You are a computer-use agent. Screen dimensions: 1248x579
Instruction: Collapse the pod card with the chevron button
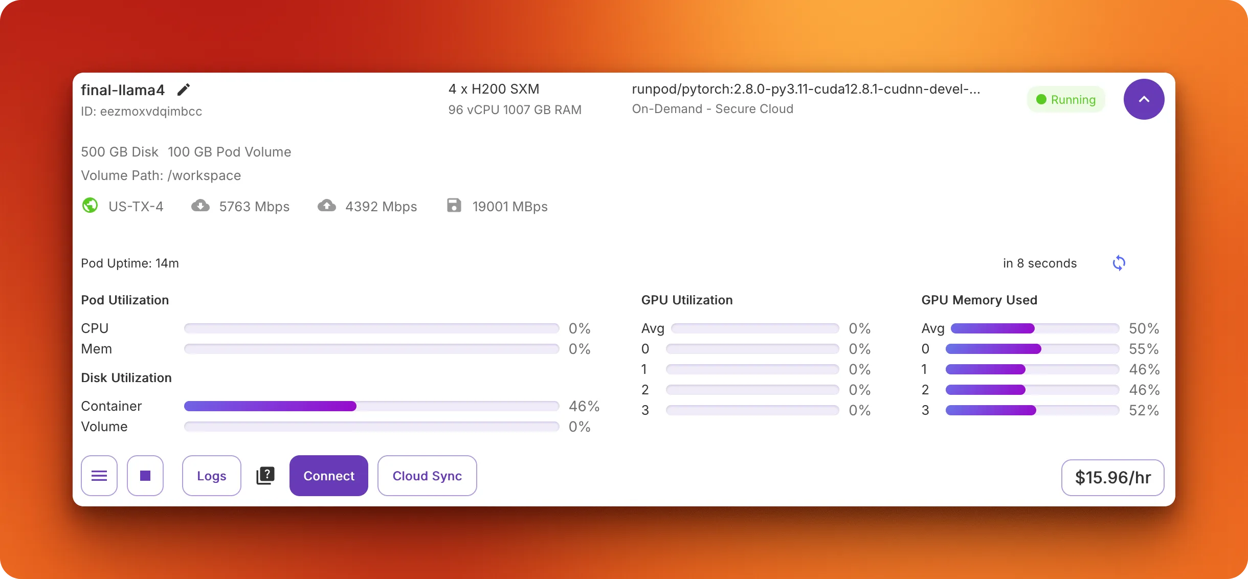pos(1144,99)
